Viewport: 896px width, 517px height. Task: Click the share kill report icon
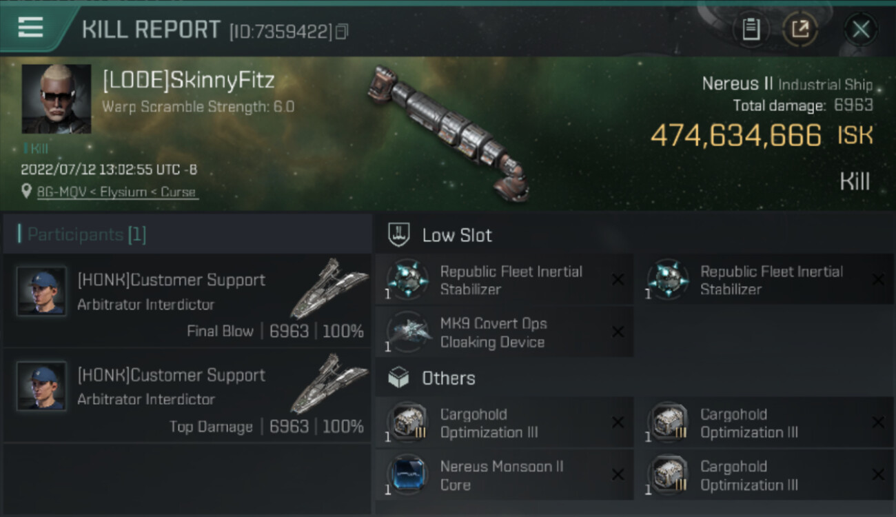pyautogui.click(x=800, y=29)
